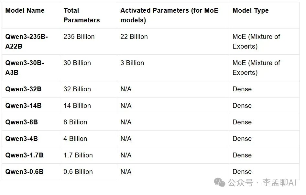This screenshot has width=306, height=195.
Task: Click the WeChat logo icon in the watermark
Action: pos(220,183)
